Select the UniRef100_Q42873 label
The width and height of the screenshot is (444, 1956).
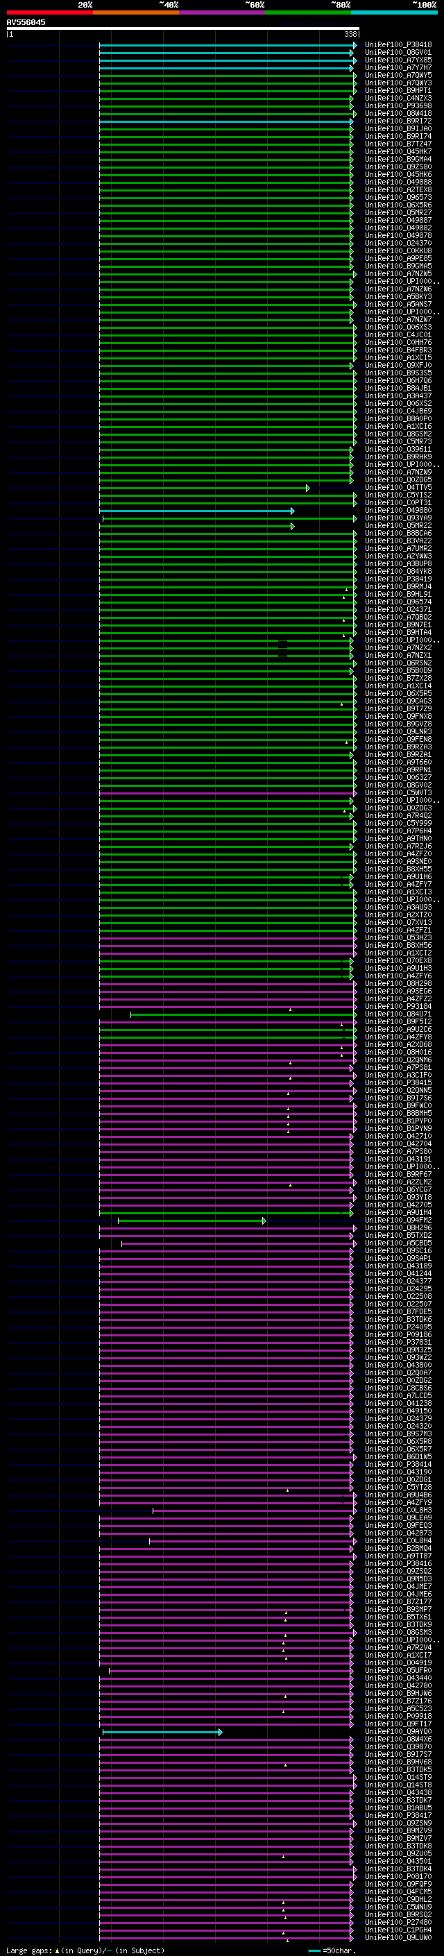[398, 1533]
